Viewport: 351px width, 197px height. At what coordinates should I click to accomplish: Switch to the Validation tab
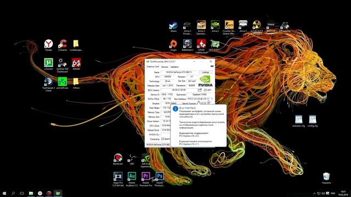click(x=174, y=67)
